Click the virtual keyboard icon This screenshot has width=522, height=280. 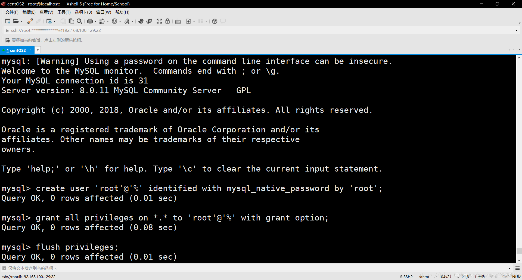click(x=178, y=21)
